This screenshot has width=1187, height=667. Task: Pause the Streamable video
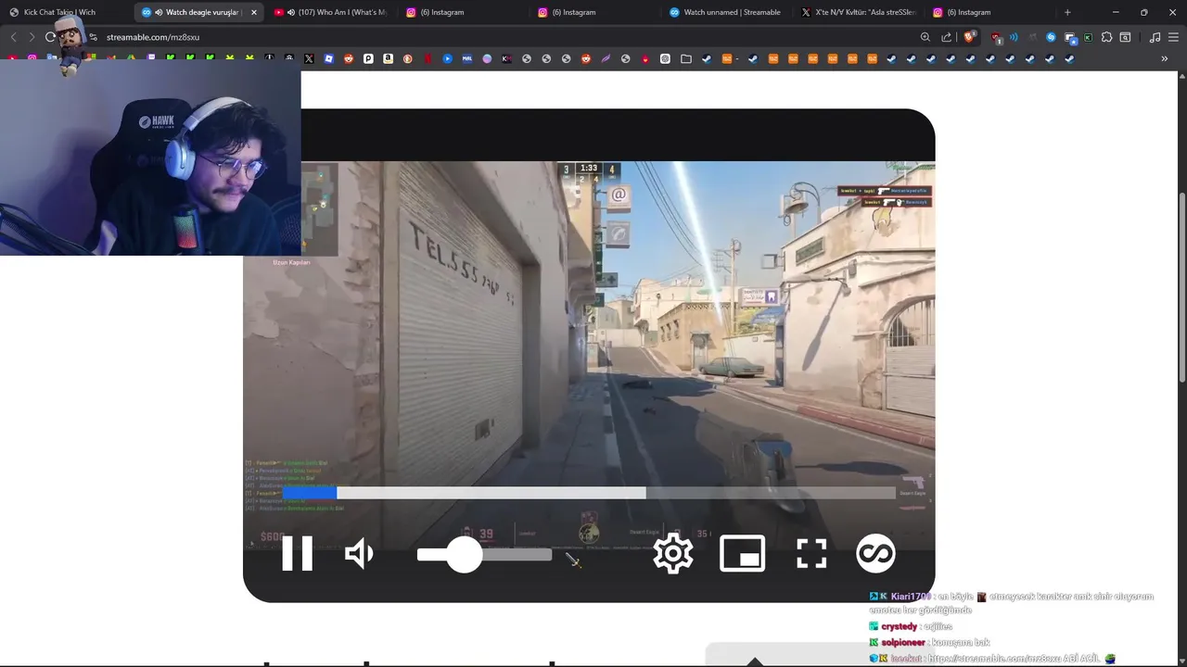click(298, 554)
